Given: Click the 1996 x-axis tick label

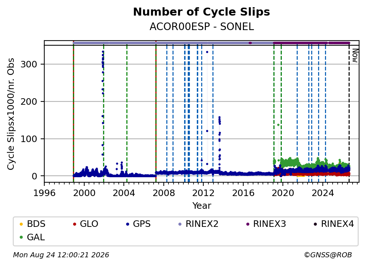Looking at the screenshot, I should [44, 193].
